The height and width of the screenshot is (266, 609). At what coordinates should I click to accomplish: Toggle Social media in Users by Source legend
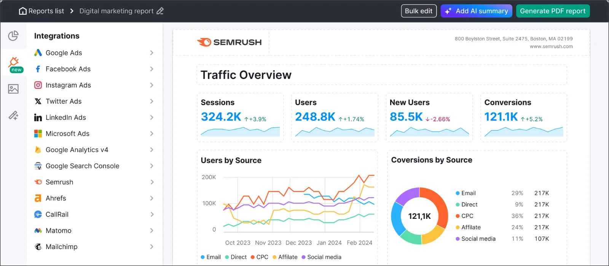321,257
